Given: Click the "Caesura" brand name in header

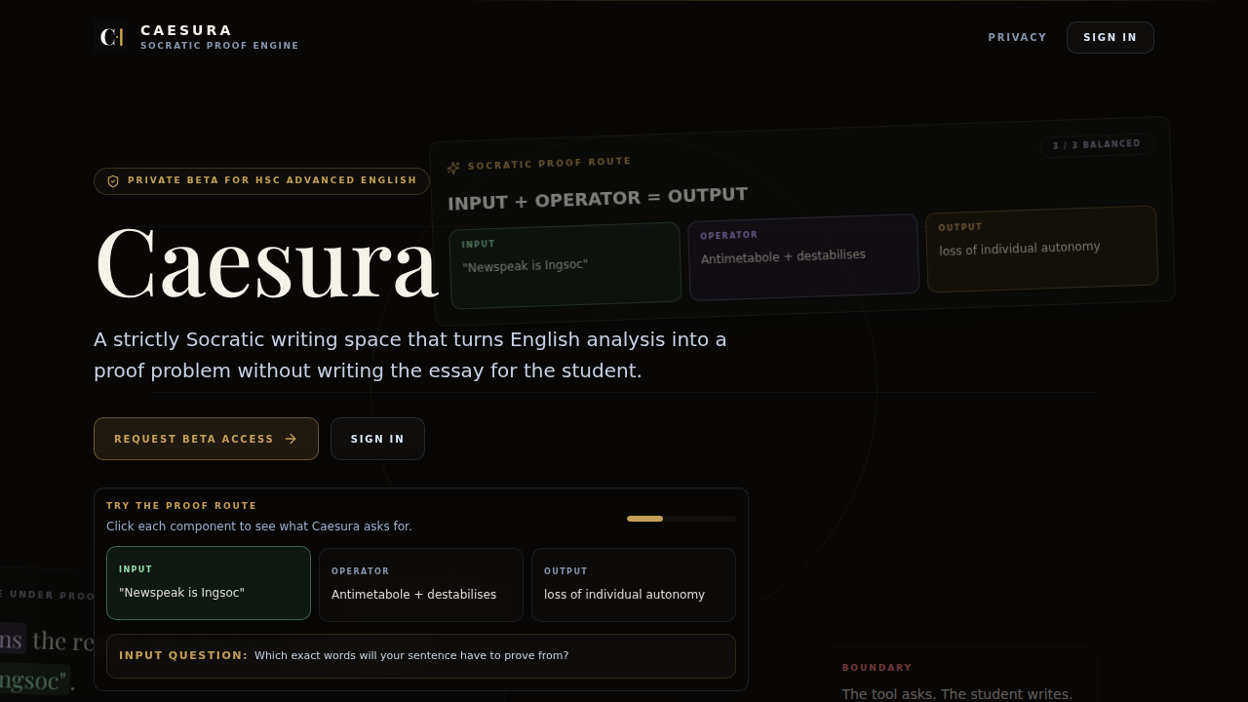Looking at the screenshot, I should point(186,30).
